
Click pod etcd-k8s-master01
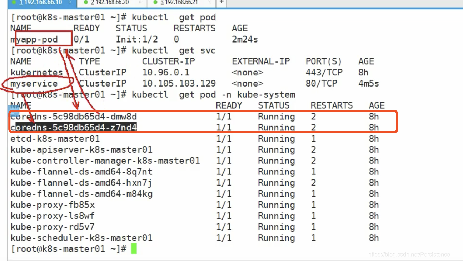coord(55,139)
